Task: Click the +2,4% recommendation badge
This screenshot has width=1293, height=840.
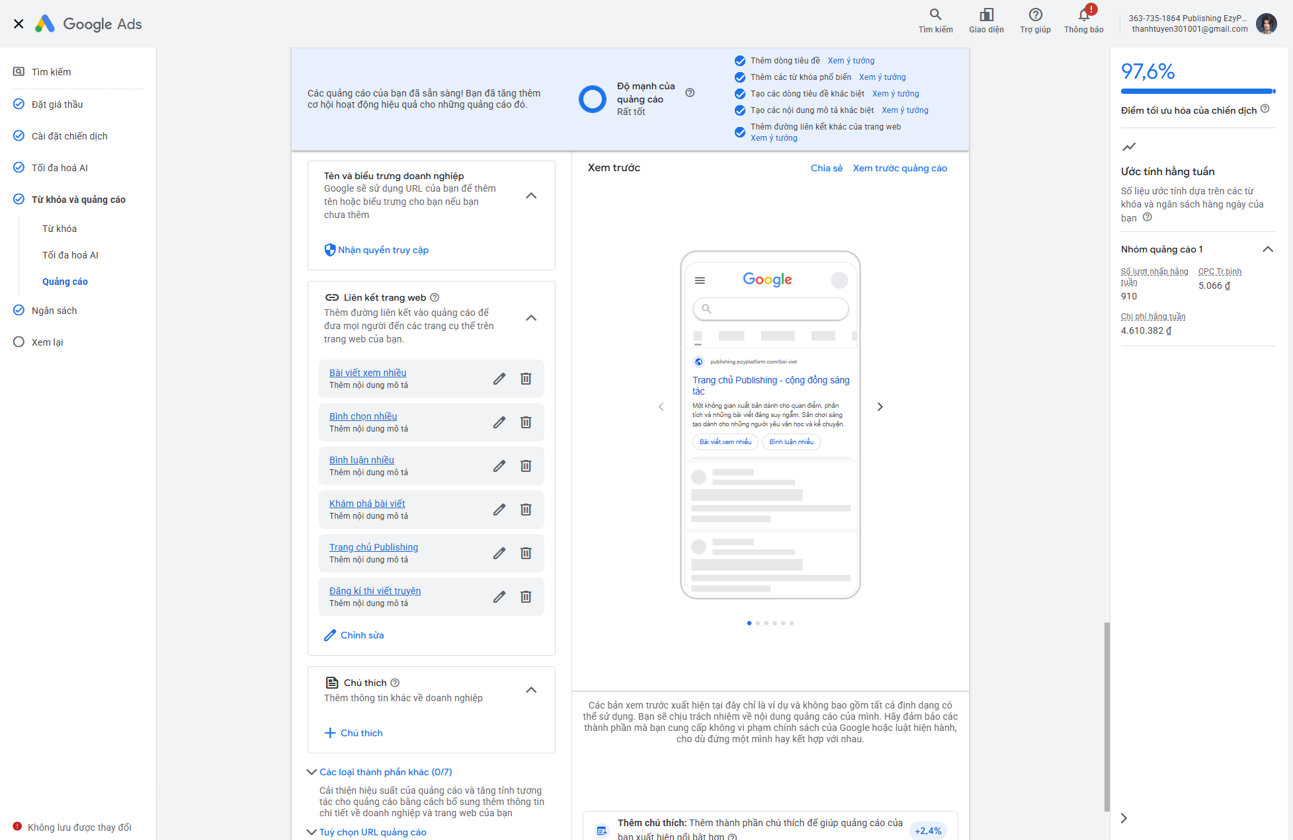Action: coord(928,831)
